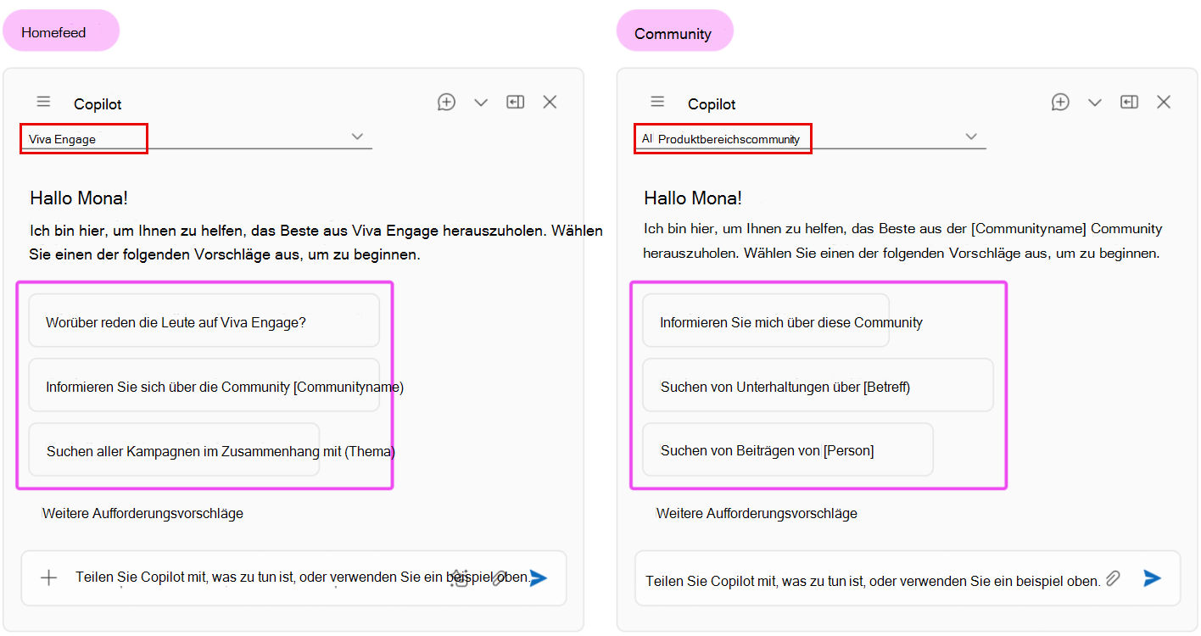Select 'Informieren Sie mich über diese Community'
The image size is (1201, 636).
click(766, 321)
